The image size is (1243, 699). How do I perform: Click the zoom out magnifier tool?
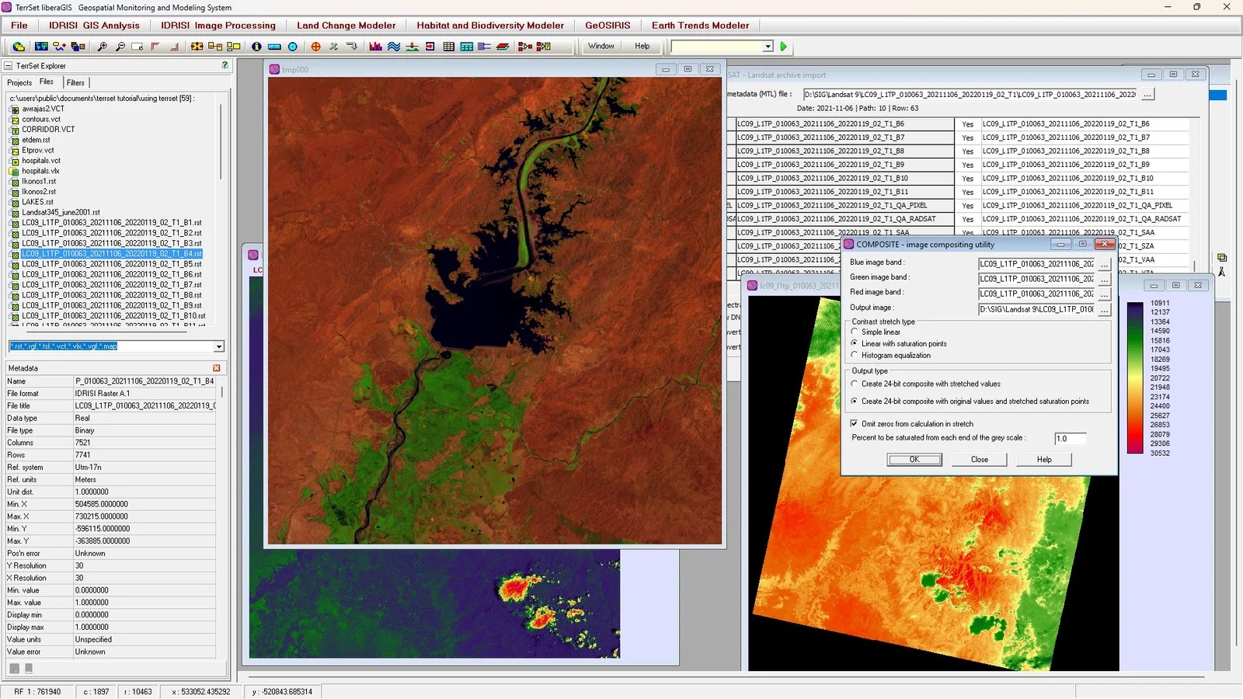pos(120,47)
